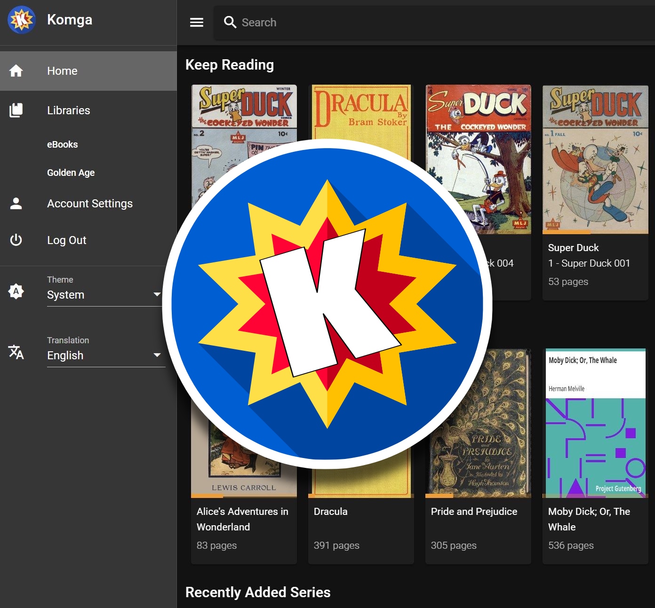Open the Golden Age library
655x608 pixels.
71,173
